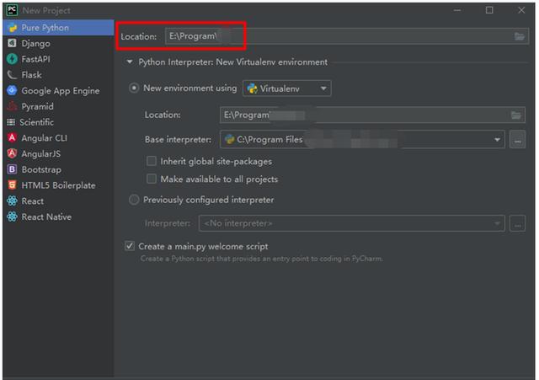Select New environment using radio button
This screenshot has width=539, height=380.
[x=134, y=88]
